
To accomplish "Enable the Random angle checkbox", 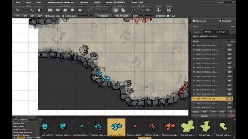I will (46, 16).
